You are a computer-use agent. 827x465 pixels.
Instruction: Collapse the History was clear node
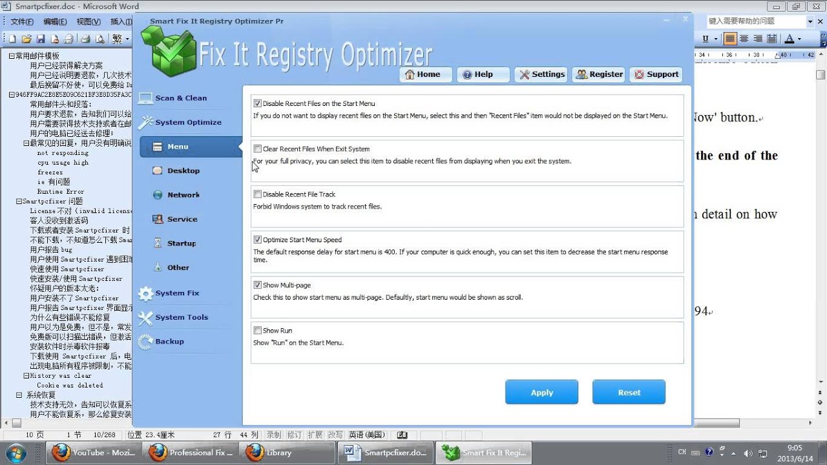pyautogui.click(x=26, y=376)
